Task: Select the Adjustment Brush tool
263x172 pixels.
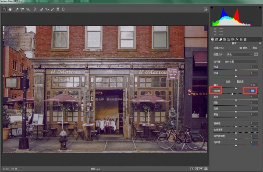Action: point(53,9)
